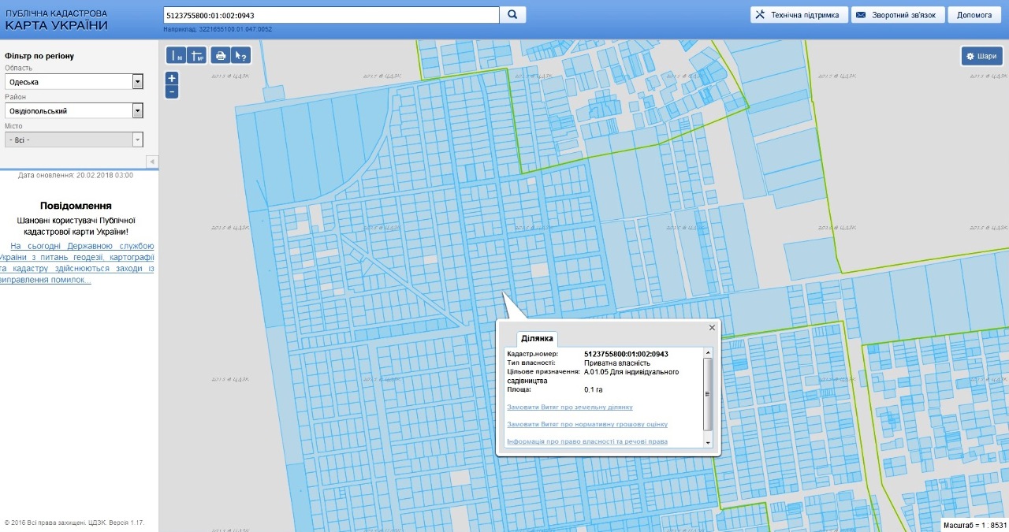Click the Приватна власність value
This screenshot has width=1009, height=532.
tap(617, 363)
